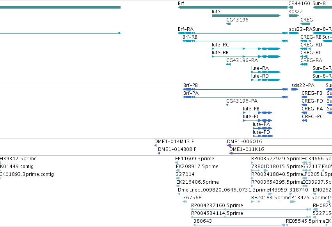Viewport: 332px width, 227px height.
Task: Select the CREG-PA protein
Action: (304, 113)
